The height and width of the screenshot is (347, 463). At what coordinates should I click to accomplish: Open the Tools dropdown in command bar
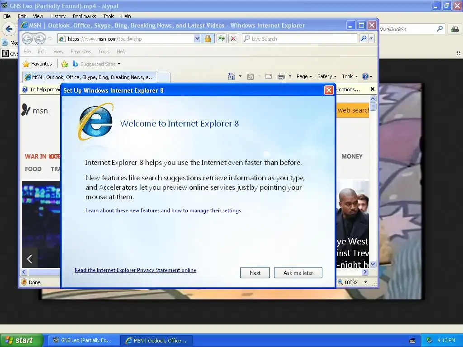pos(350,76)
